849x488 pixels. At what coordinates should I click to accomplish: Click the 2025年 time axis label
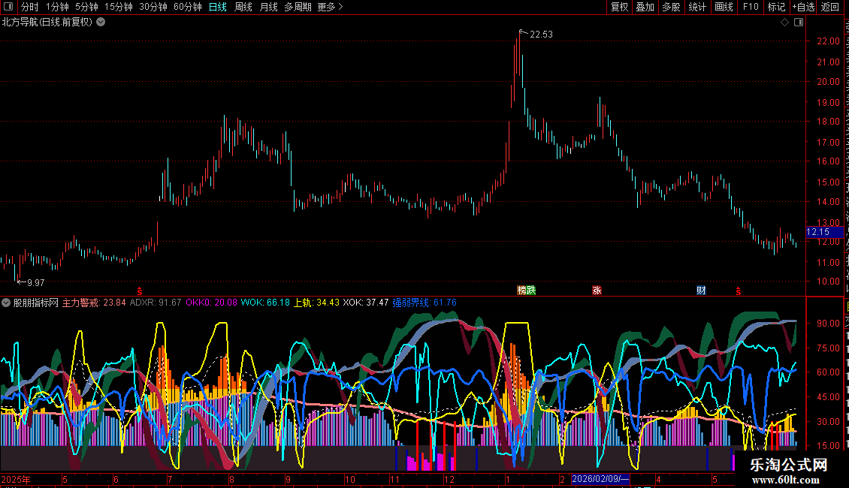pyautogui.click(x=16, y=479)
